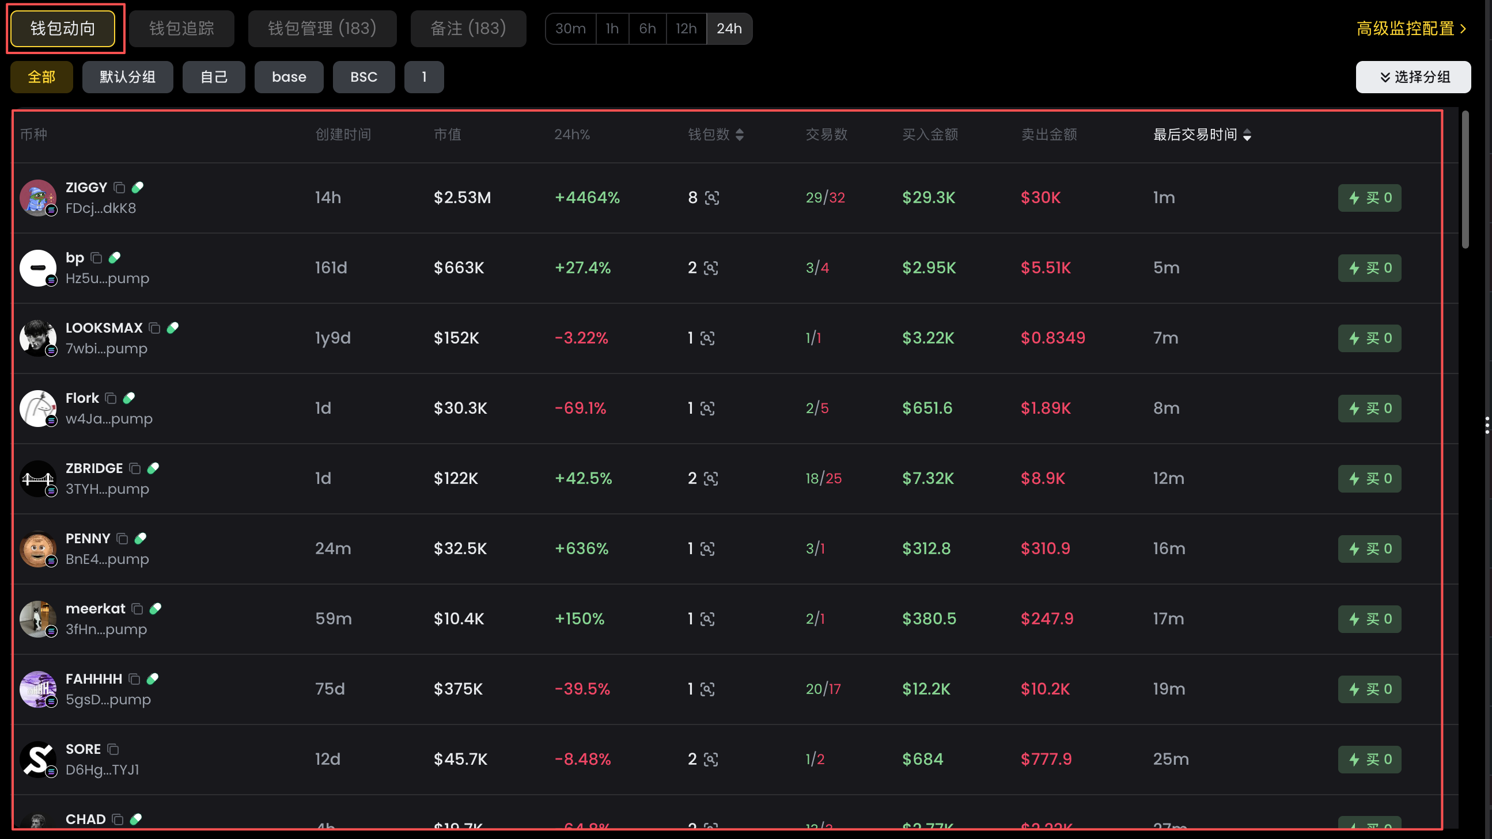Click the PENNY token avatar

pos(37,548)
